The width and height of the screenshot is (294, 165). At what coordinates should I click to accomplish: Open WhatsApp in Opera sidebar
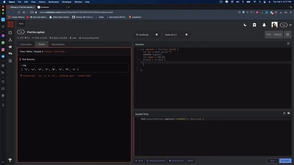click(3, 43)
